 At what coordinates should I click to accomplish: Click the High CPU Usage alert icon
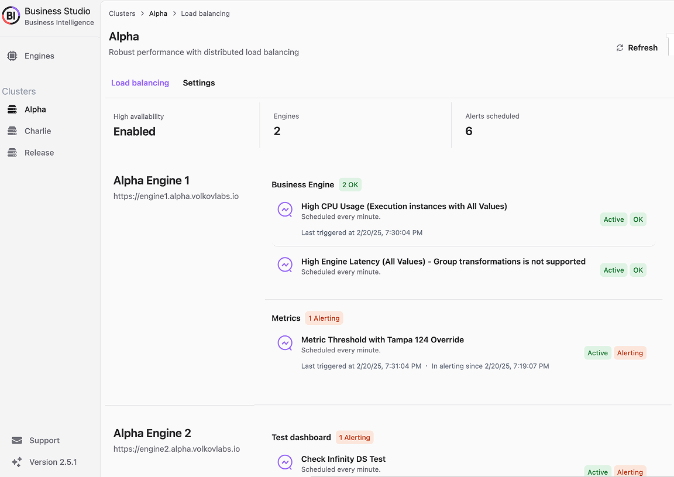click(285, 210)
